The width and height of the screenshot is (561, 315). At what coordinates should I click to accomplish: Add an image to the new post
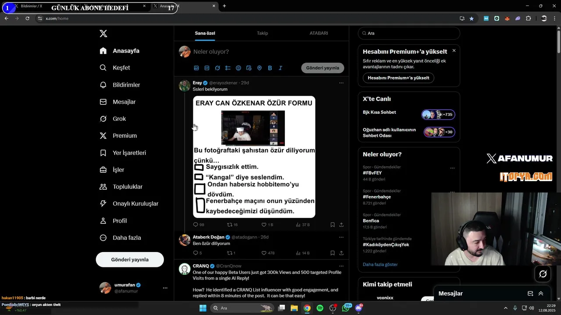click(196, 68)
